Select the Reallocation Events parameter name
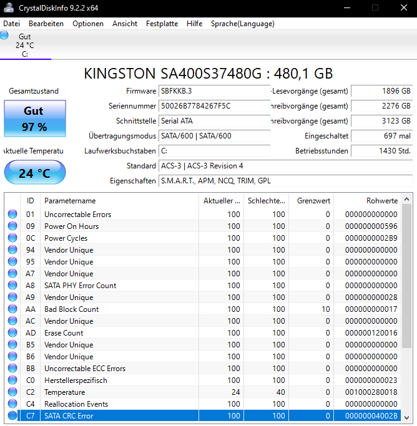Viewport: 417px width, 426px height. click(76, 404)
